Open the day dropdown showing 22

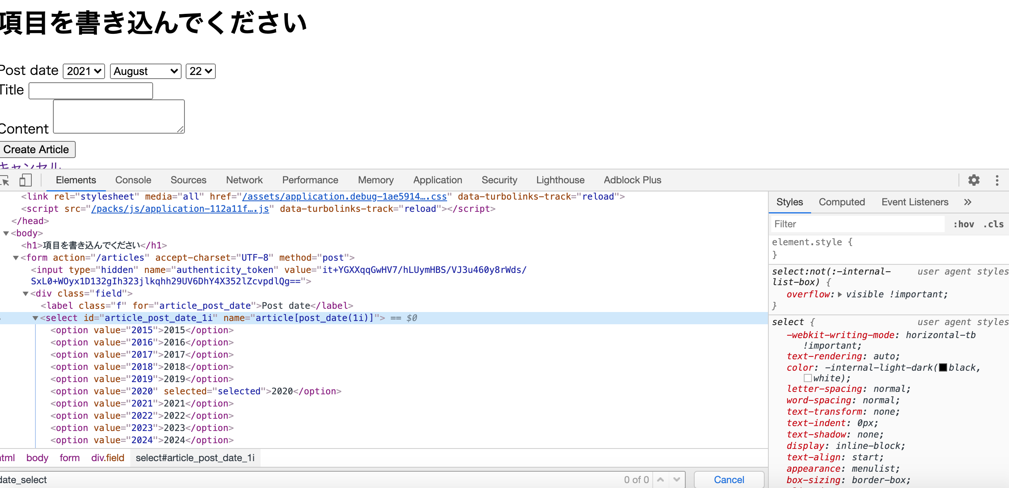200,71
